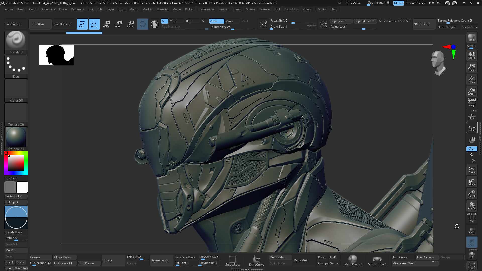Click the ZRemesher button
482x271 pixels.
[424, 24]
